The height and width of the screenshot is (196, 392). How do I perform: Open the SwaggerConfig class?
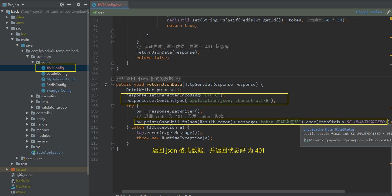pyautogui.click(x=59, y=91)
